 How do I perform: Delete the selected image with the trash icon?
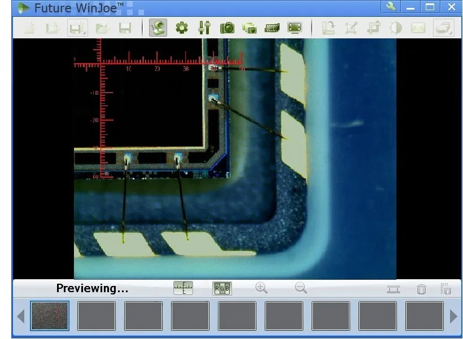pyautogui.click(x=421, y=289)
